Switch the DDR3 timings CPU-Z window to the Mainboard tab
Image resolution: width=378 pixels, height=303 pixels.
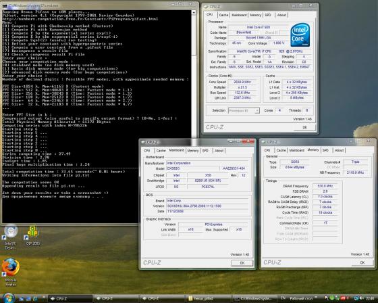pyautogui.click(x=296, y=150)
